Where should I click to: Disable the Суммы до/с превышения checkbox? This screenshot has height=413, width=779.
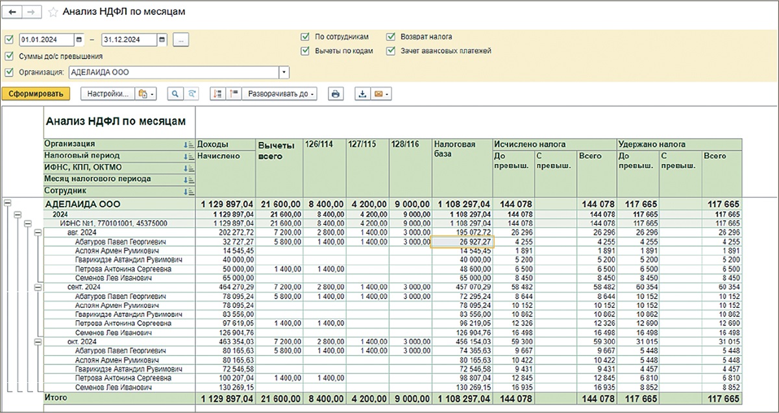coord(8,56)
